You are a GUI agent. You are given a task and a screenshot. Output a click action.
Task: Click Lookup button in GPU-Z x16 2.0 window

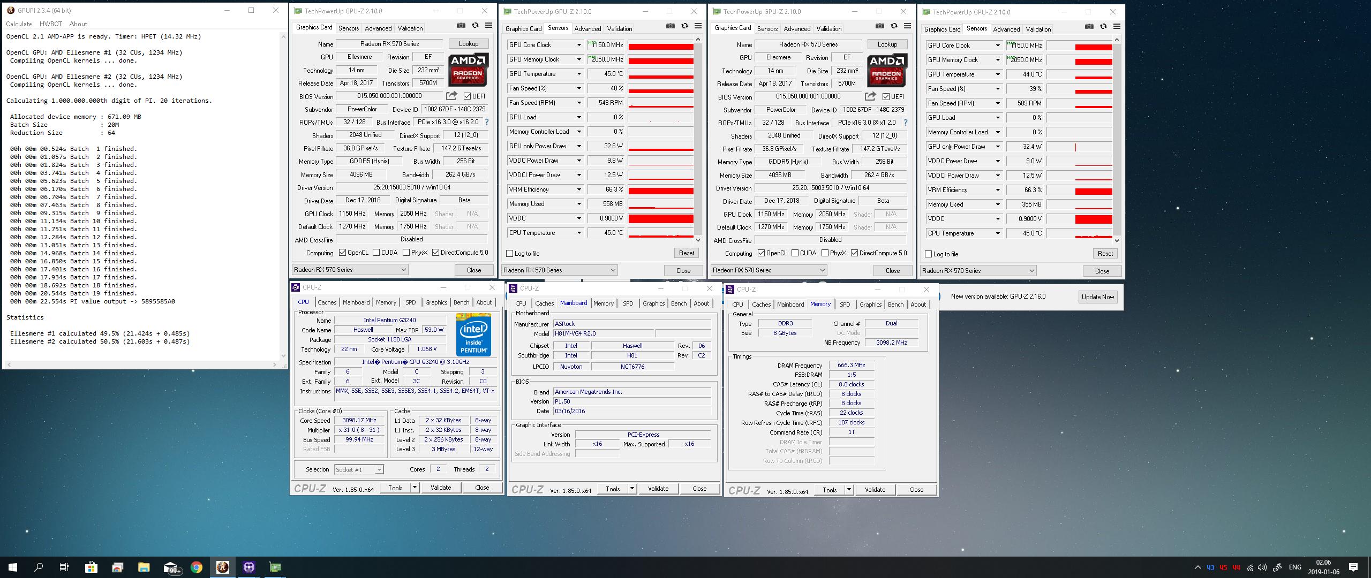[x=468, y=44]
